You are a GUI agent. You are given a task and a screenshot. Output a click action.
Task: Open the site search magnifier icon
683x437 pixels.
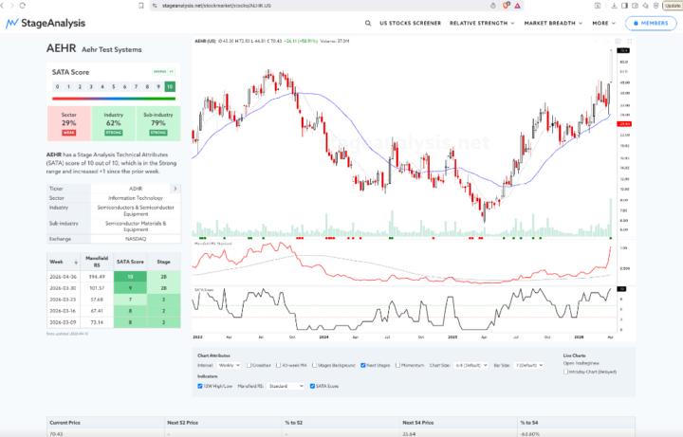368,23
